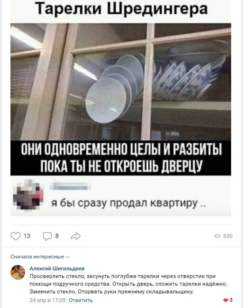
Task: Click the comments count 8
Action: pyautogui.click(x=57, y=236)
